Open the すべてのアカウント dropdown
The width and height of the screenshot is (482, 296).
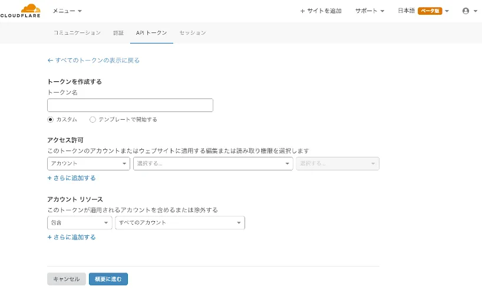(x=180, y=223)
